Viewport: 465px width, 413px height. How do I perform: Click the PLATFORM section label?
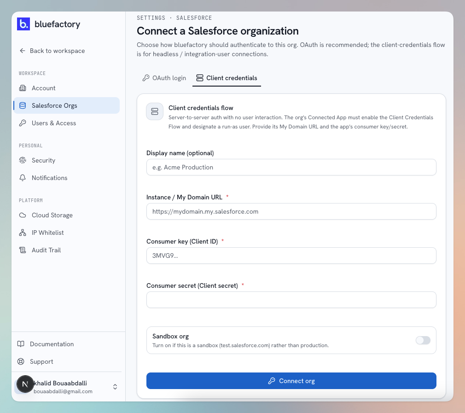(x=31, y=200)
